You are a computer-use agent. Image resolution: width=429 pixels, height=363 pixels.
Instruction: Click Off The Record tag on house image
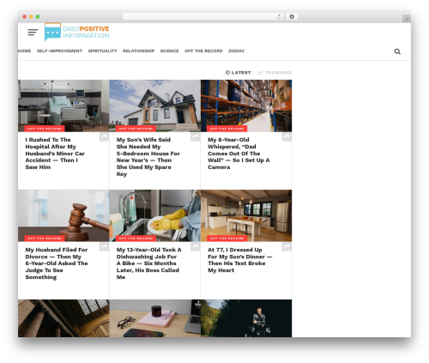136,129
